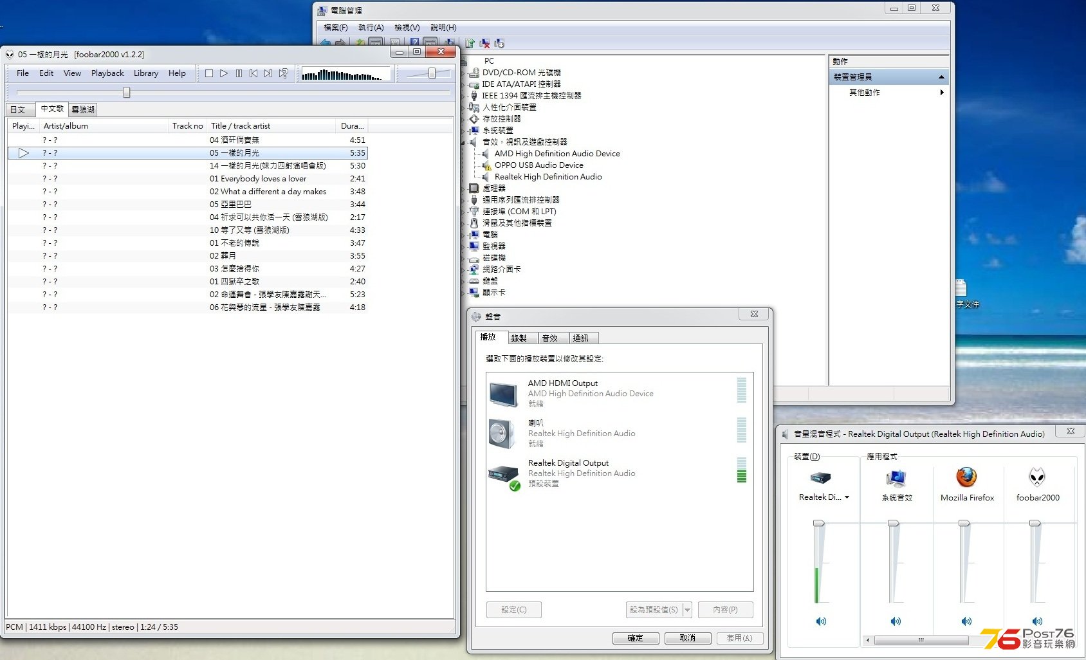Mute 系統音效 in the volume mixer

[x=896, y=621]
